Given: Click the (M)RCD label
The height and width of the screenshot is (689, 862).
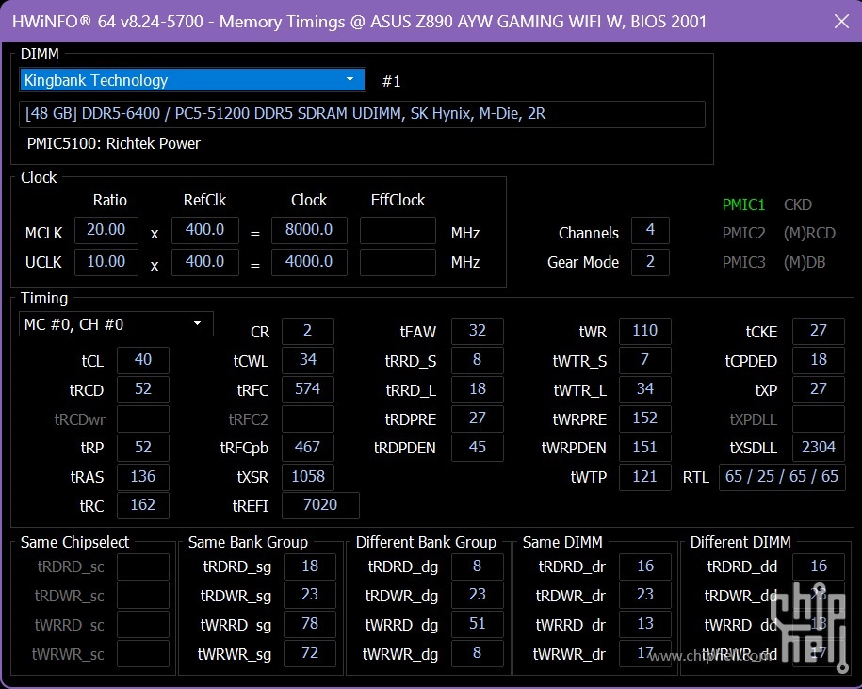Looking at the screenshot, I should tap(809, 233).
